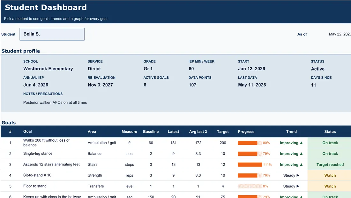
Task: Select the Target reached status cell
Action: click(x=330, y=165)
